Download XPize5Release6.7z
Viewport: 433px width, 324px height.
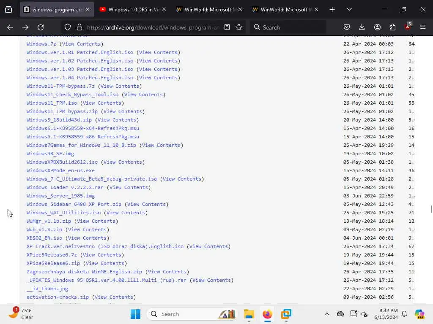tap(52, 255)
